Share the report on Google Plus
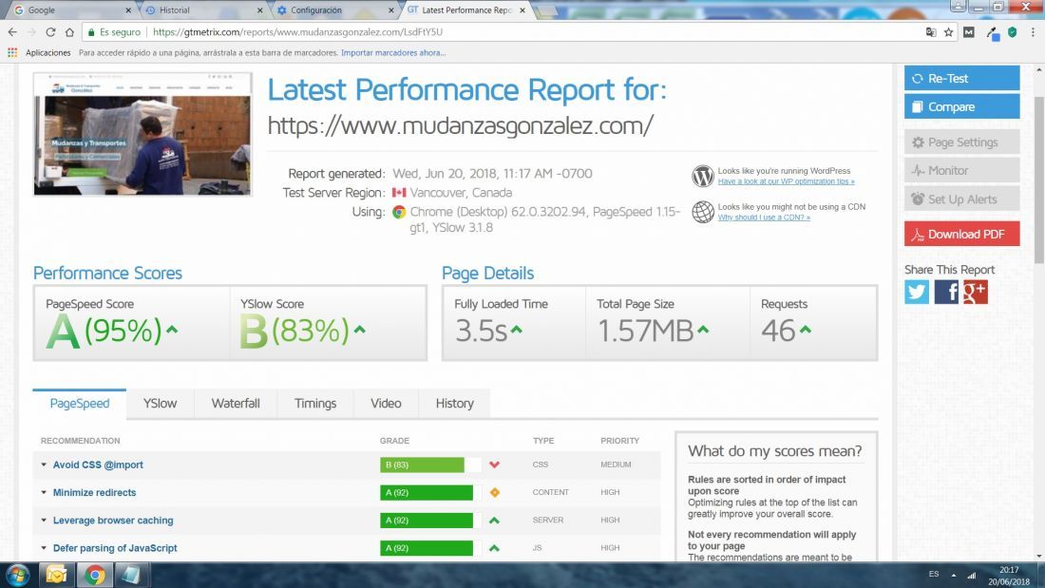This screenshot has width=1045, height=588. [x=975, y=292]
